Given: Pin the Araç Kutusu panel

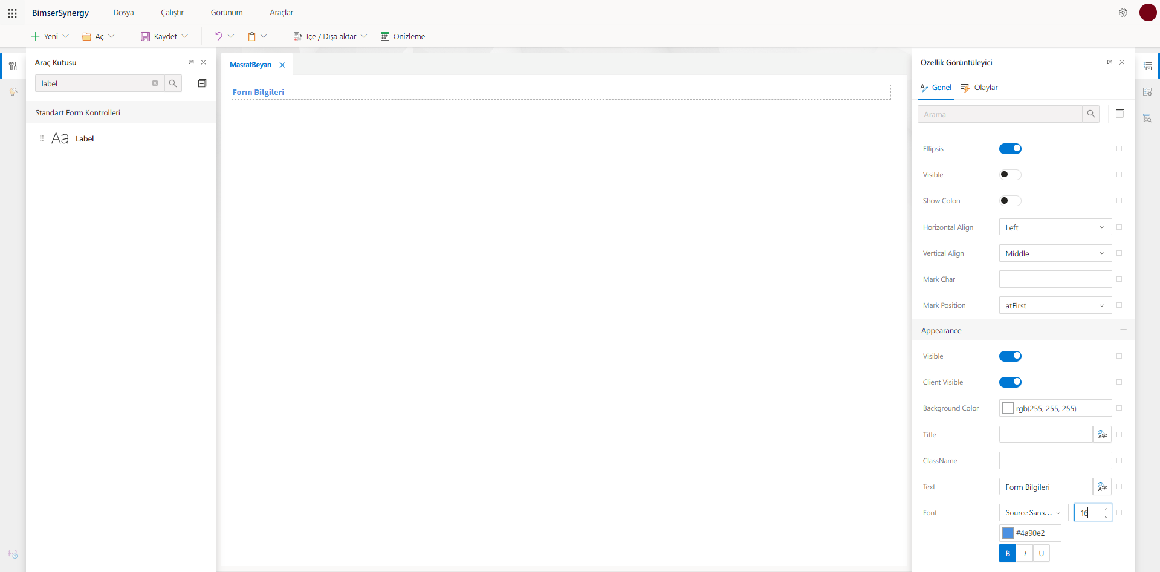Looking at the screenshot, I should [x=190, y=62].
